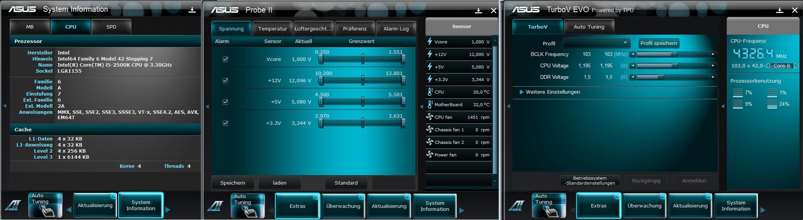Collapse left edge arrow of TurboV EVO window
The width and height of the screenshot is (803, 220).
pyautogui.click(x=509, y=106)
